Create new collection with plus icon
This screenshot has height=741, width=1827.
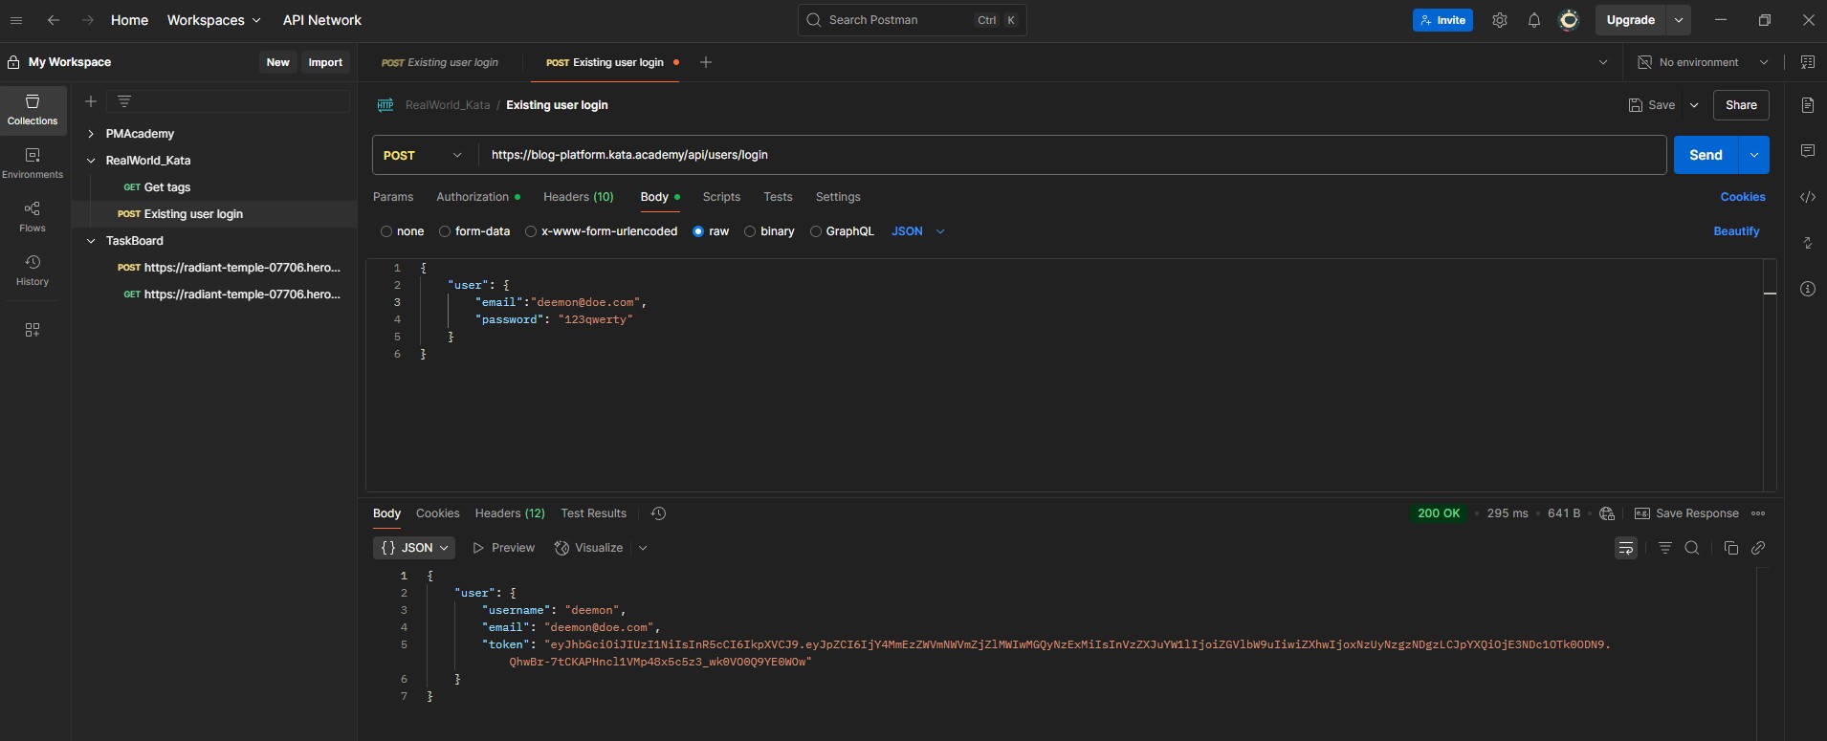pyautogui.click(x=91, y=101)
